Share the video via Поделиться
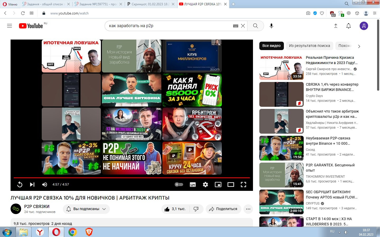This screenshot has height=237, width=380. click(x=223, y=209)
